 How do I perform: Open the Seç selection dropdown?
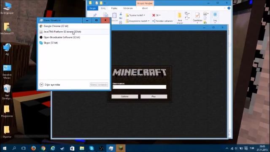click(215, 17)
